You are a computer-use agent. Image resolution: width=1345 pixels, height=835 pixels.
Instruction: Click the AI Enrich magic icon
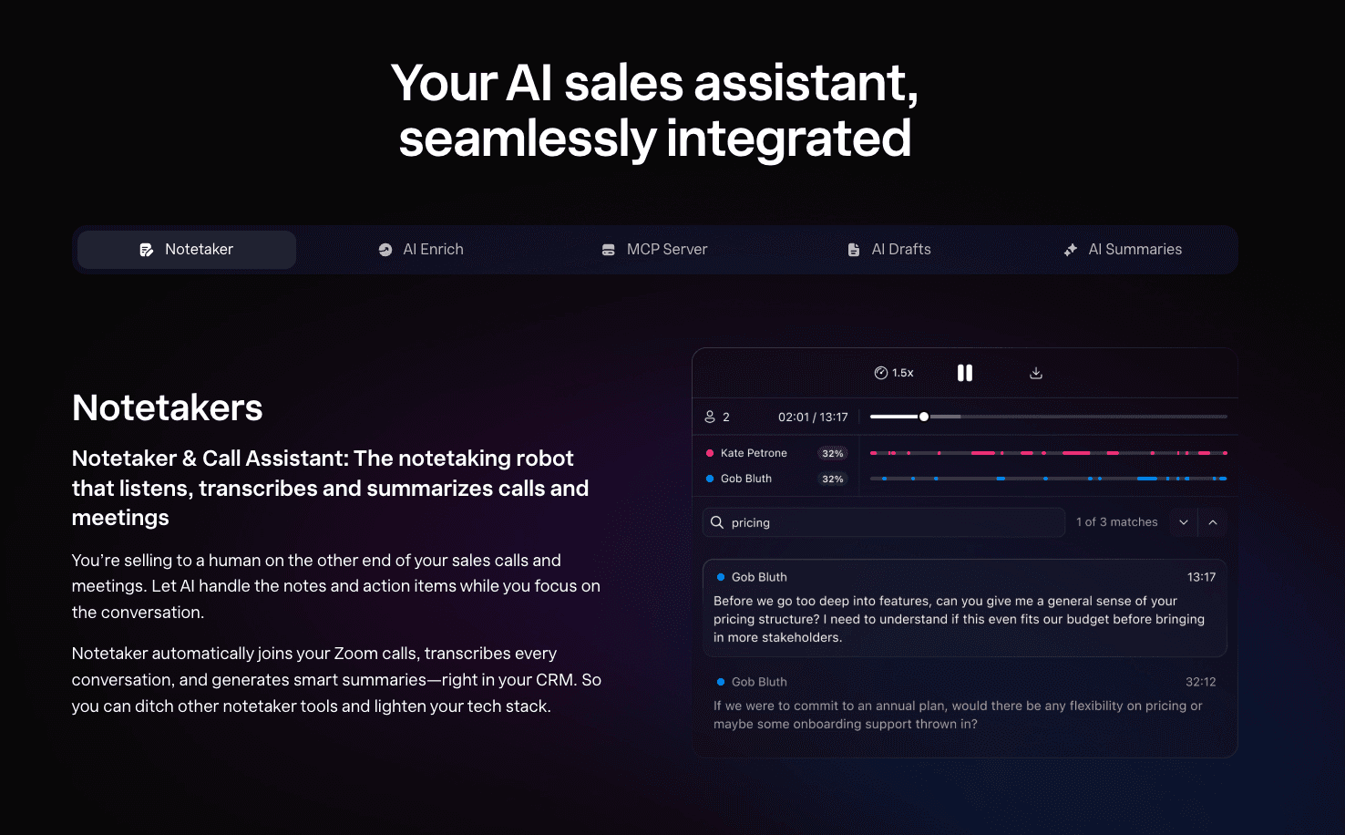[385, 249]
